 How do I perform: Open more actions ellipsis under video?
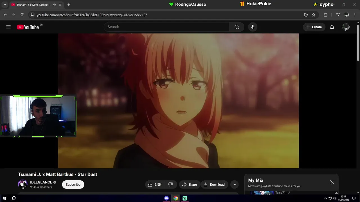pyautogui.click(x=234, y=185)
